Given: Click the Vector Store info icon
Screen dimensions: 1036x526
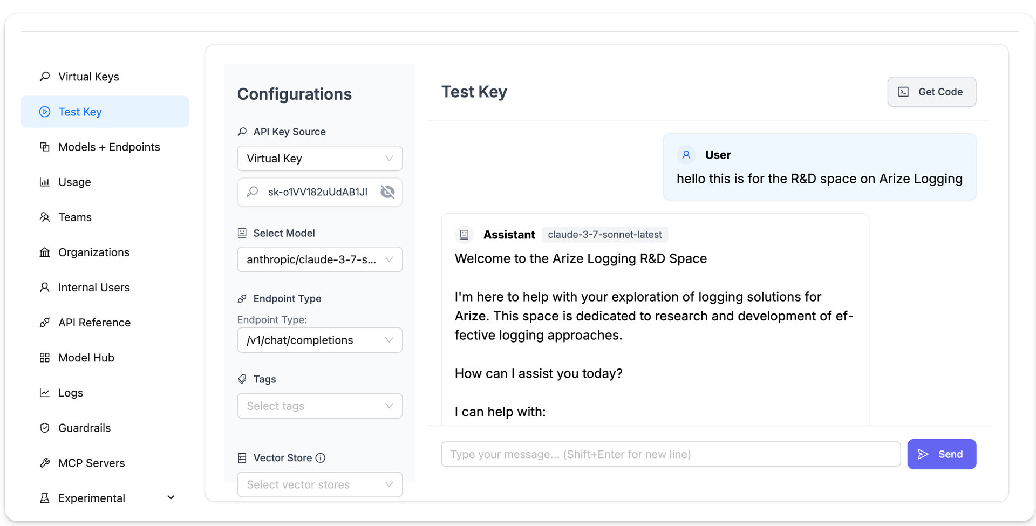Looking at the screenshot, I should [x=321, y=457].
